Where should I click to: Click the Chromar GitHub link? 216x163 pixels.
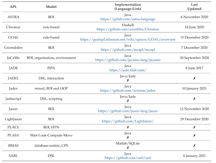[128, 29]
